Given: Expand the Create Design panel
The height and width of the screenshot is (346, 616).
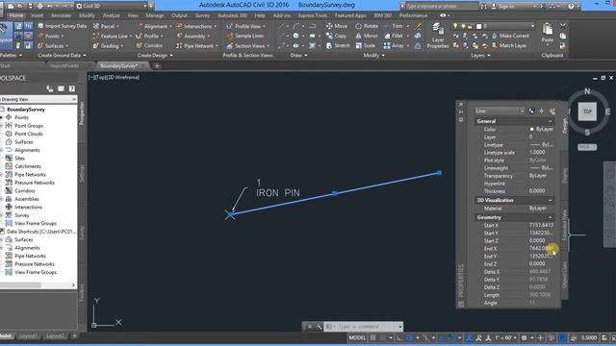Looking at the screenshot, I should pos(155,56).
